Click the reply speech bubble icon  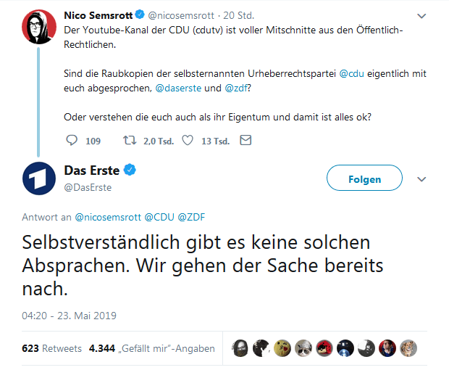pyautogui.click(x=72, y=141)
